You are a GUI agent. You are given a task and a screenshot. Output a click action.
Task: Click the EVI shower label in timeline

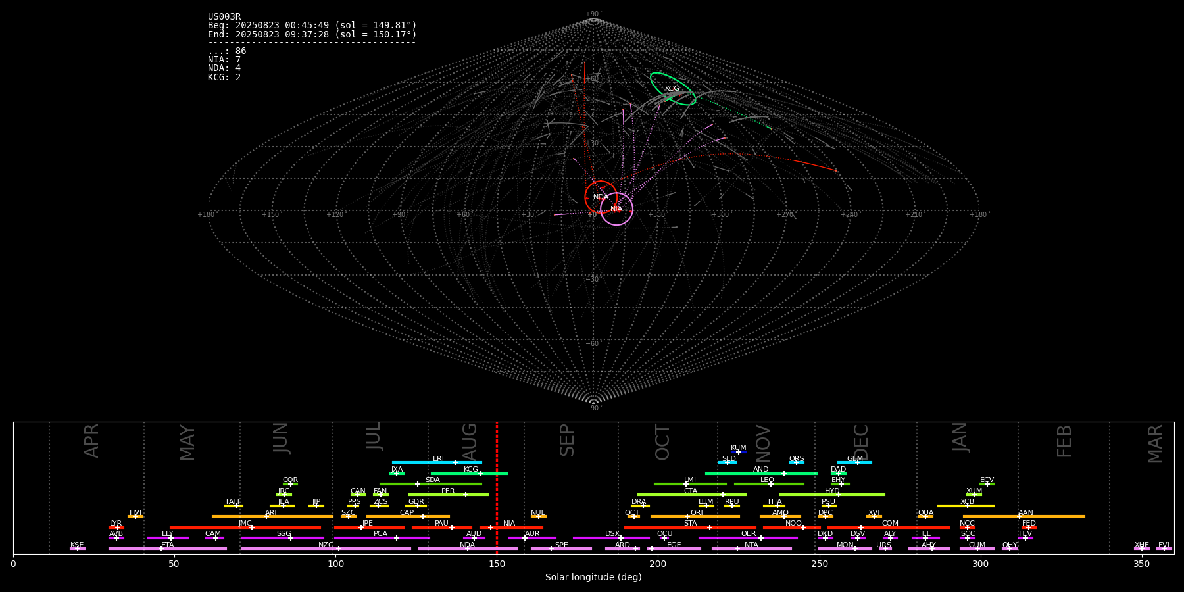pos(1164,545)
